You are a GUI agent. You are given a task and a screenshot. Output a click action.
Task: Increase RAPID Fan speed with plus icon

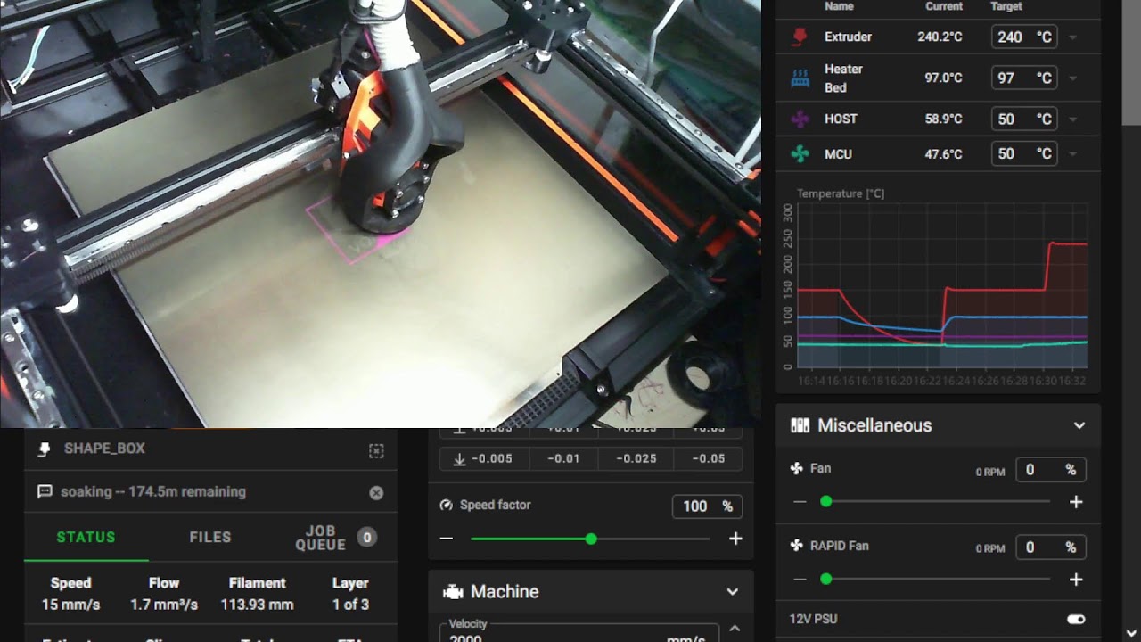(x=1076, y=580)
